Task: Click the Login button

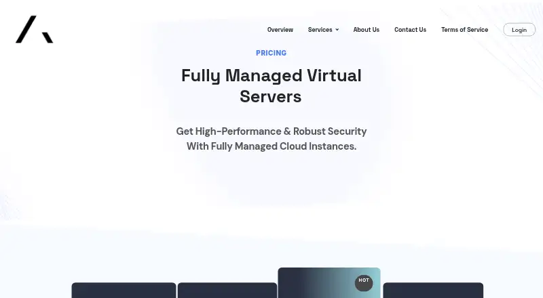Action: [519, 30]
